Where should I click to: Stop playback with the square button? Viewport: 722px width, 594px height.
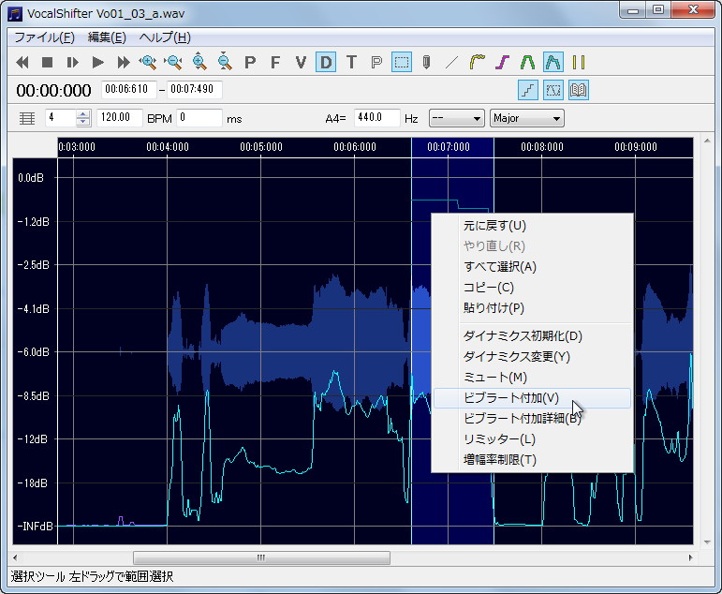coord(47,62)
